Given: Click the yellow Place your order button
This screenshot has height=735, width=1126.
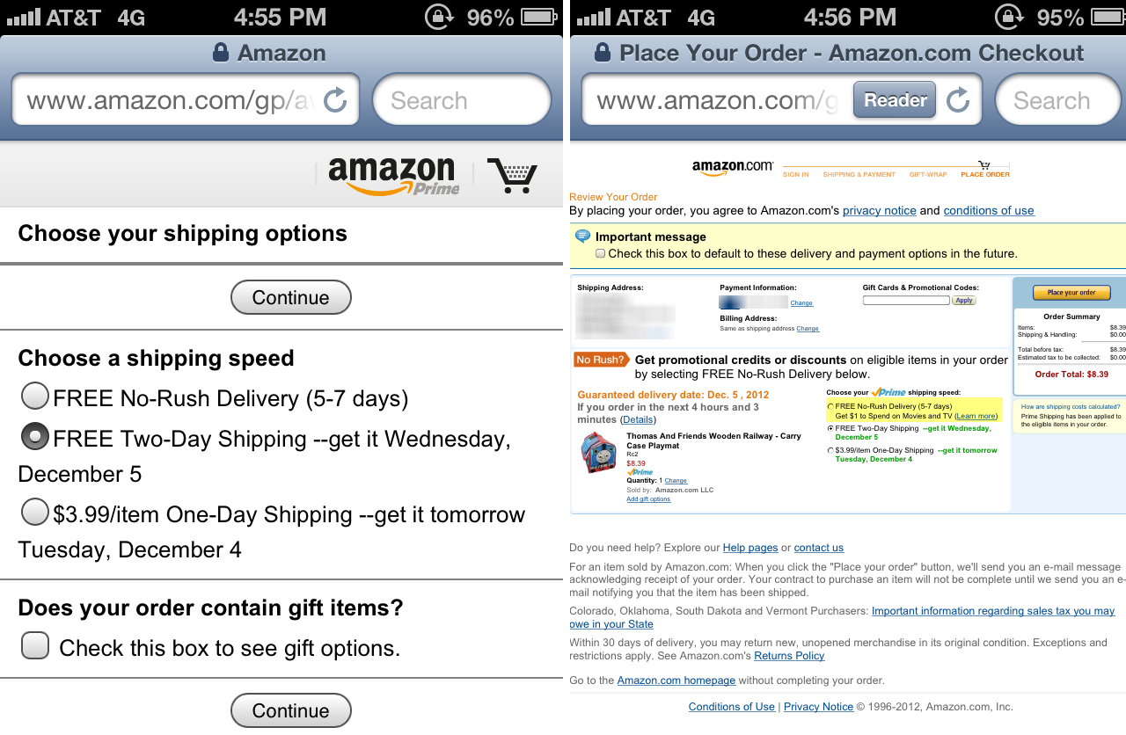Looking at the screenshot, I should pyautogui.click(x=1071, y=293).
